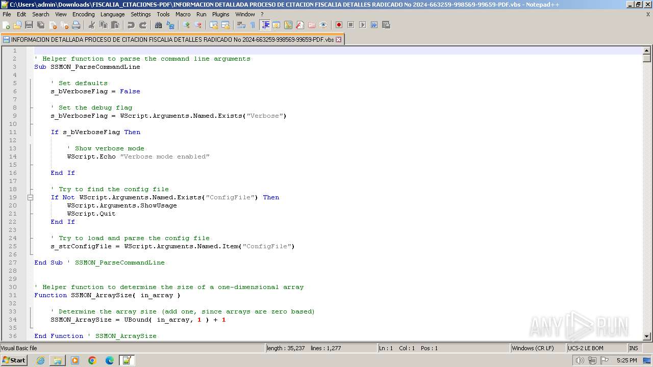Open Internet Explorer from taskbar
The height and width of the screenshot is (367, 653).
point(40,360)
